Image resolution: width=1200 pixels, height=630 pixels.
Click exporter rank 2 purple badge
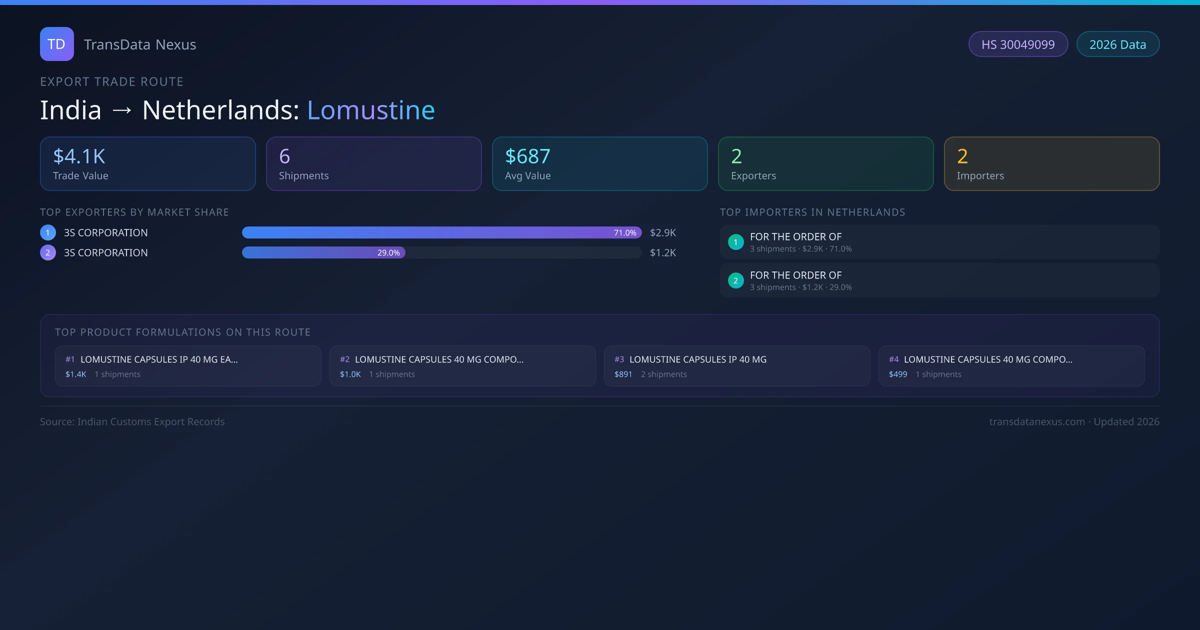tap(48, 252)
